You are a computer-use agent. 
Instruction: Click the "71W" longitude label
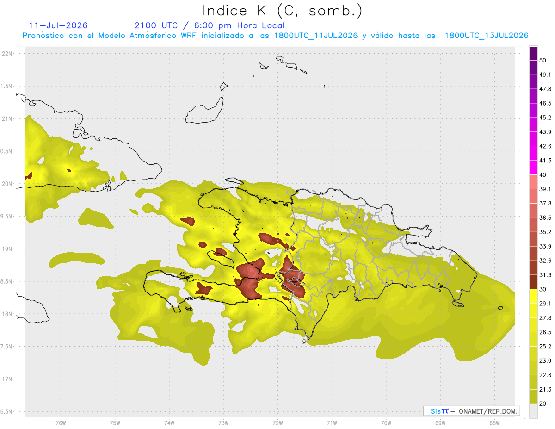(x=332, y=423)
